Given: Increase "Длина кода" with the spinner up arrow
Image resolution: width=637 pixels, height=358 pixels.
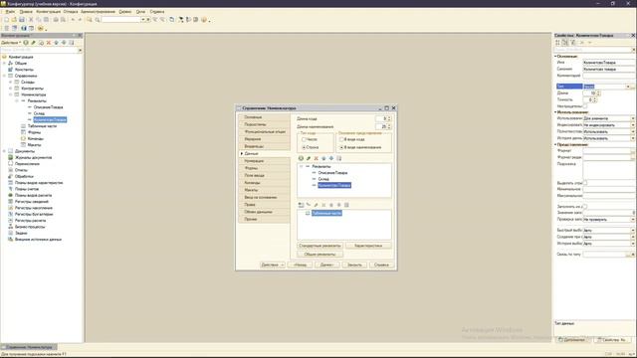Looking at the screenshot, I should point(389,117).
